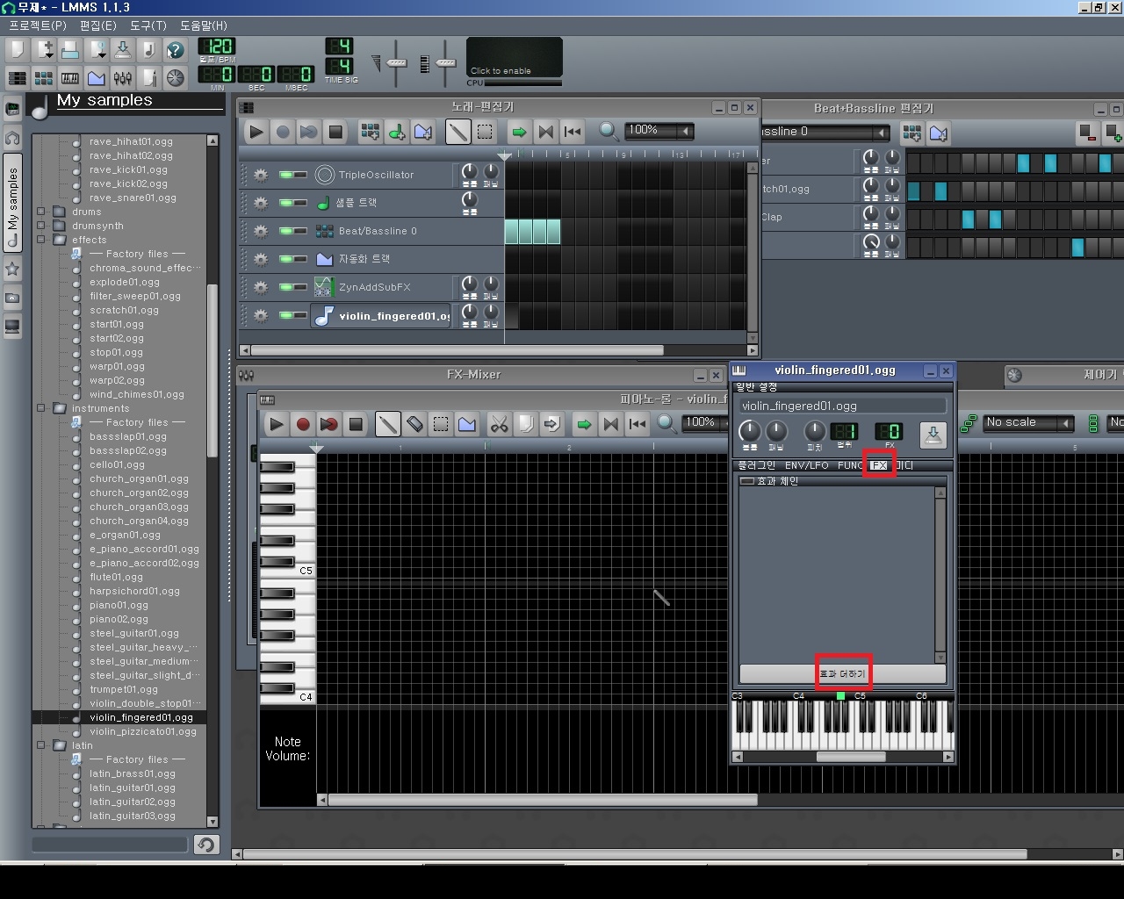Open the export project icon
Screen dimensions: 1124x899
click(148, 50)
